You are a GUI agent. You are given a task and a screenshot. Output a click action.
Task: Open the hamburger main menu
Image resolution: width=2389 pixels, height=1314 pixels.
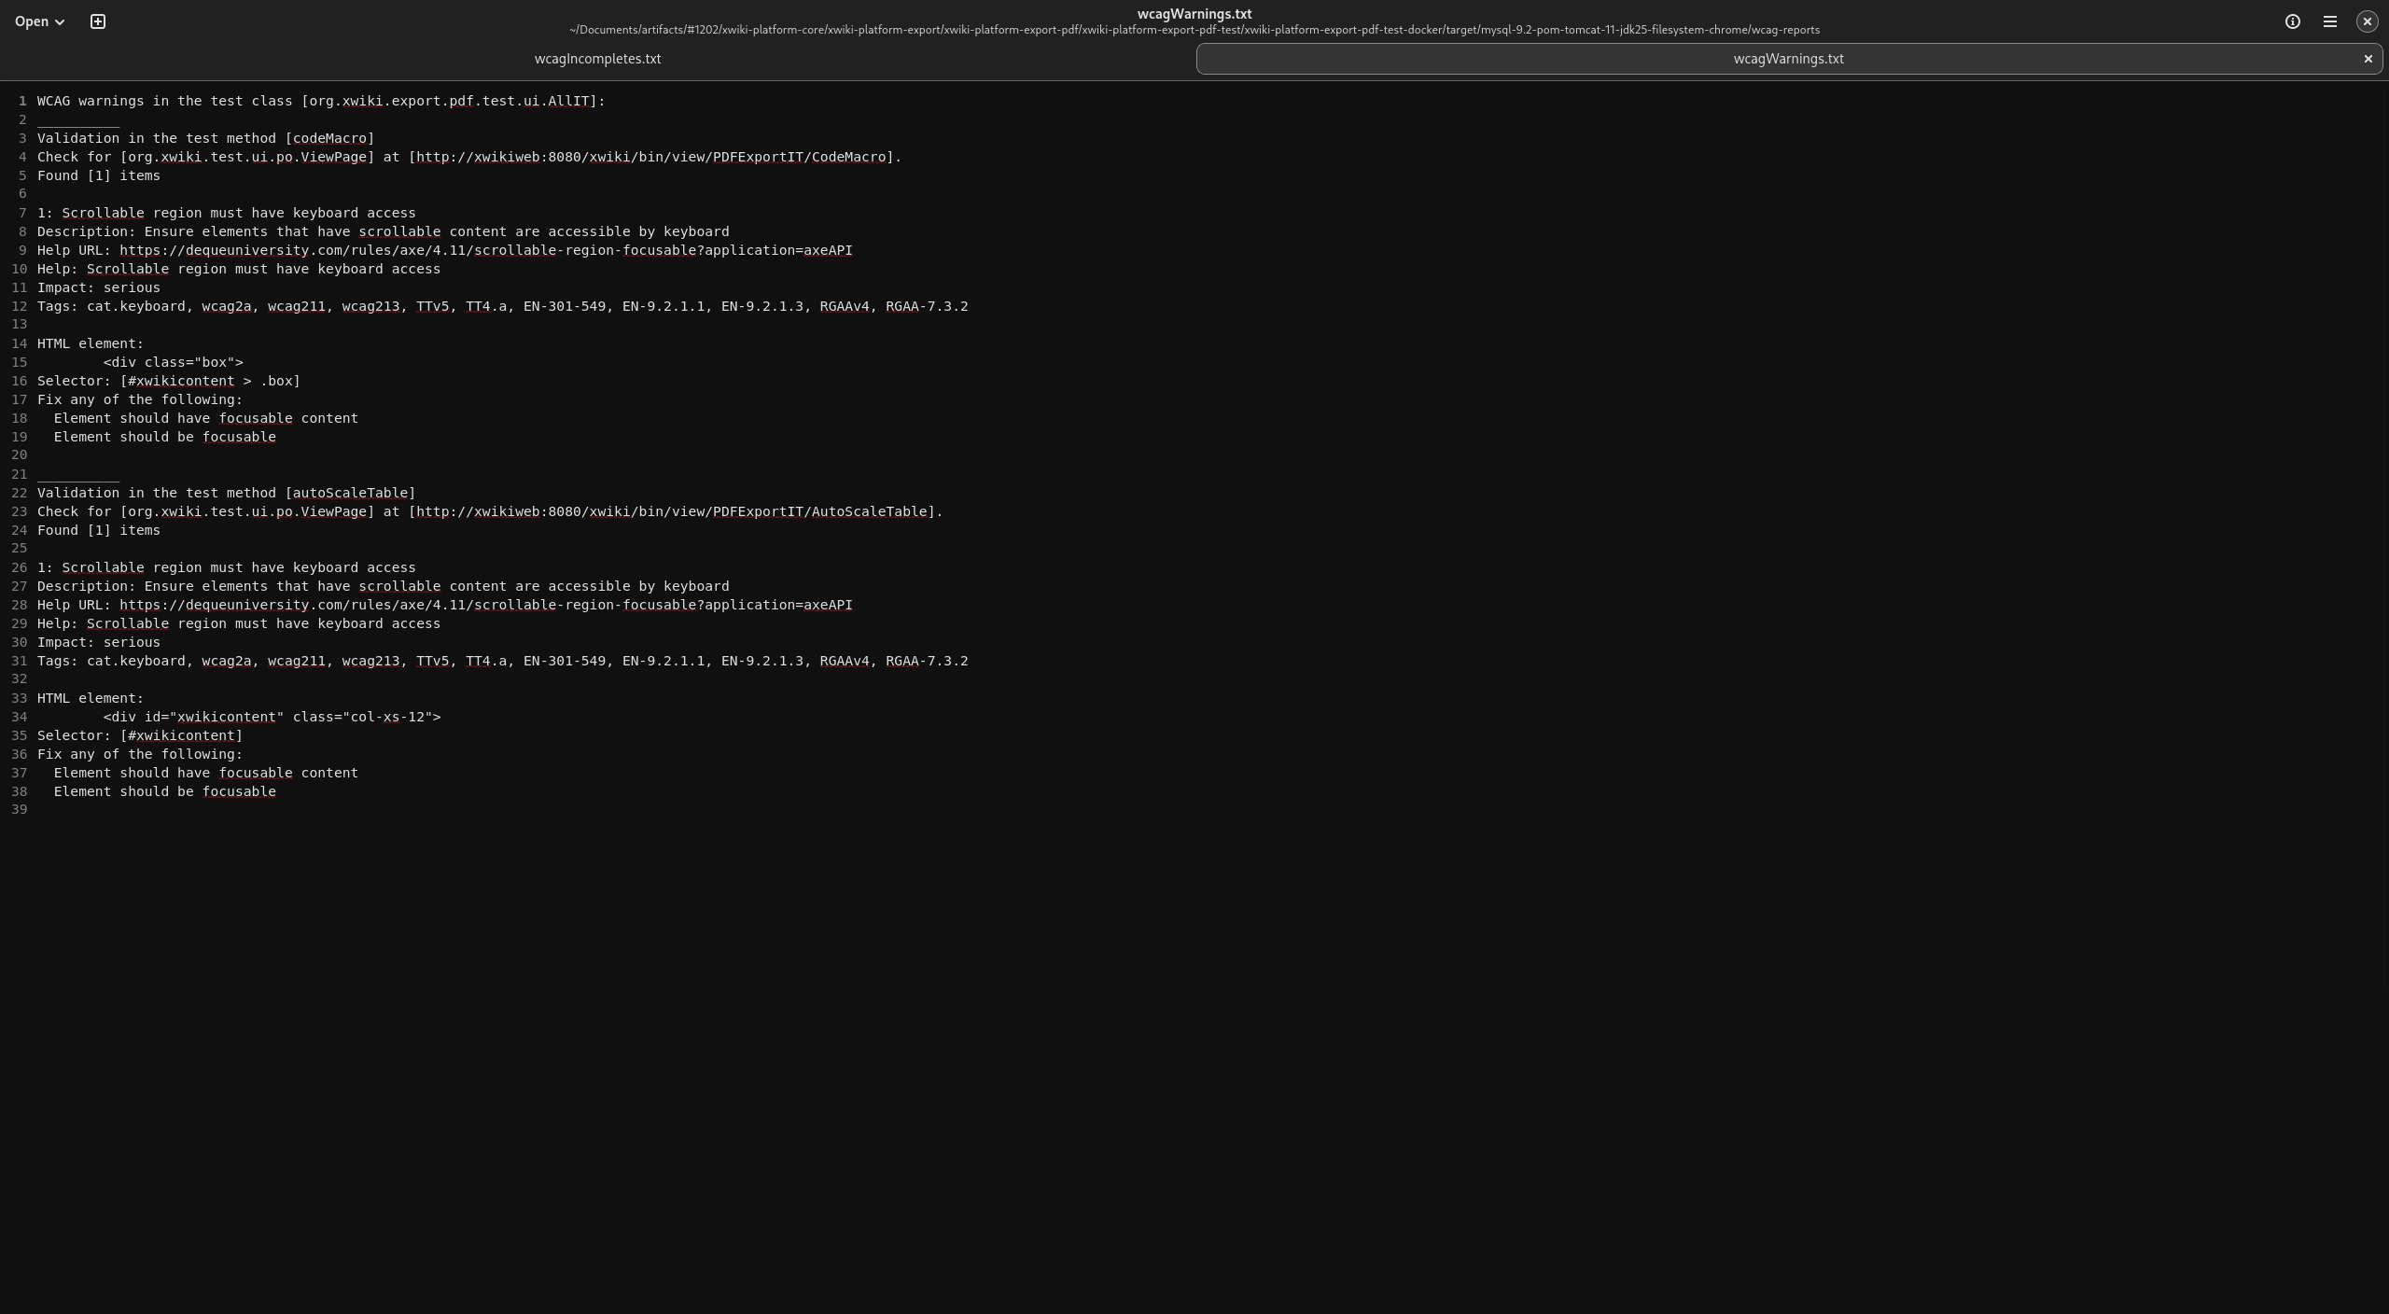point(2329,21)
